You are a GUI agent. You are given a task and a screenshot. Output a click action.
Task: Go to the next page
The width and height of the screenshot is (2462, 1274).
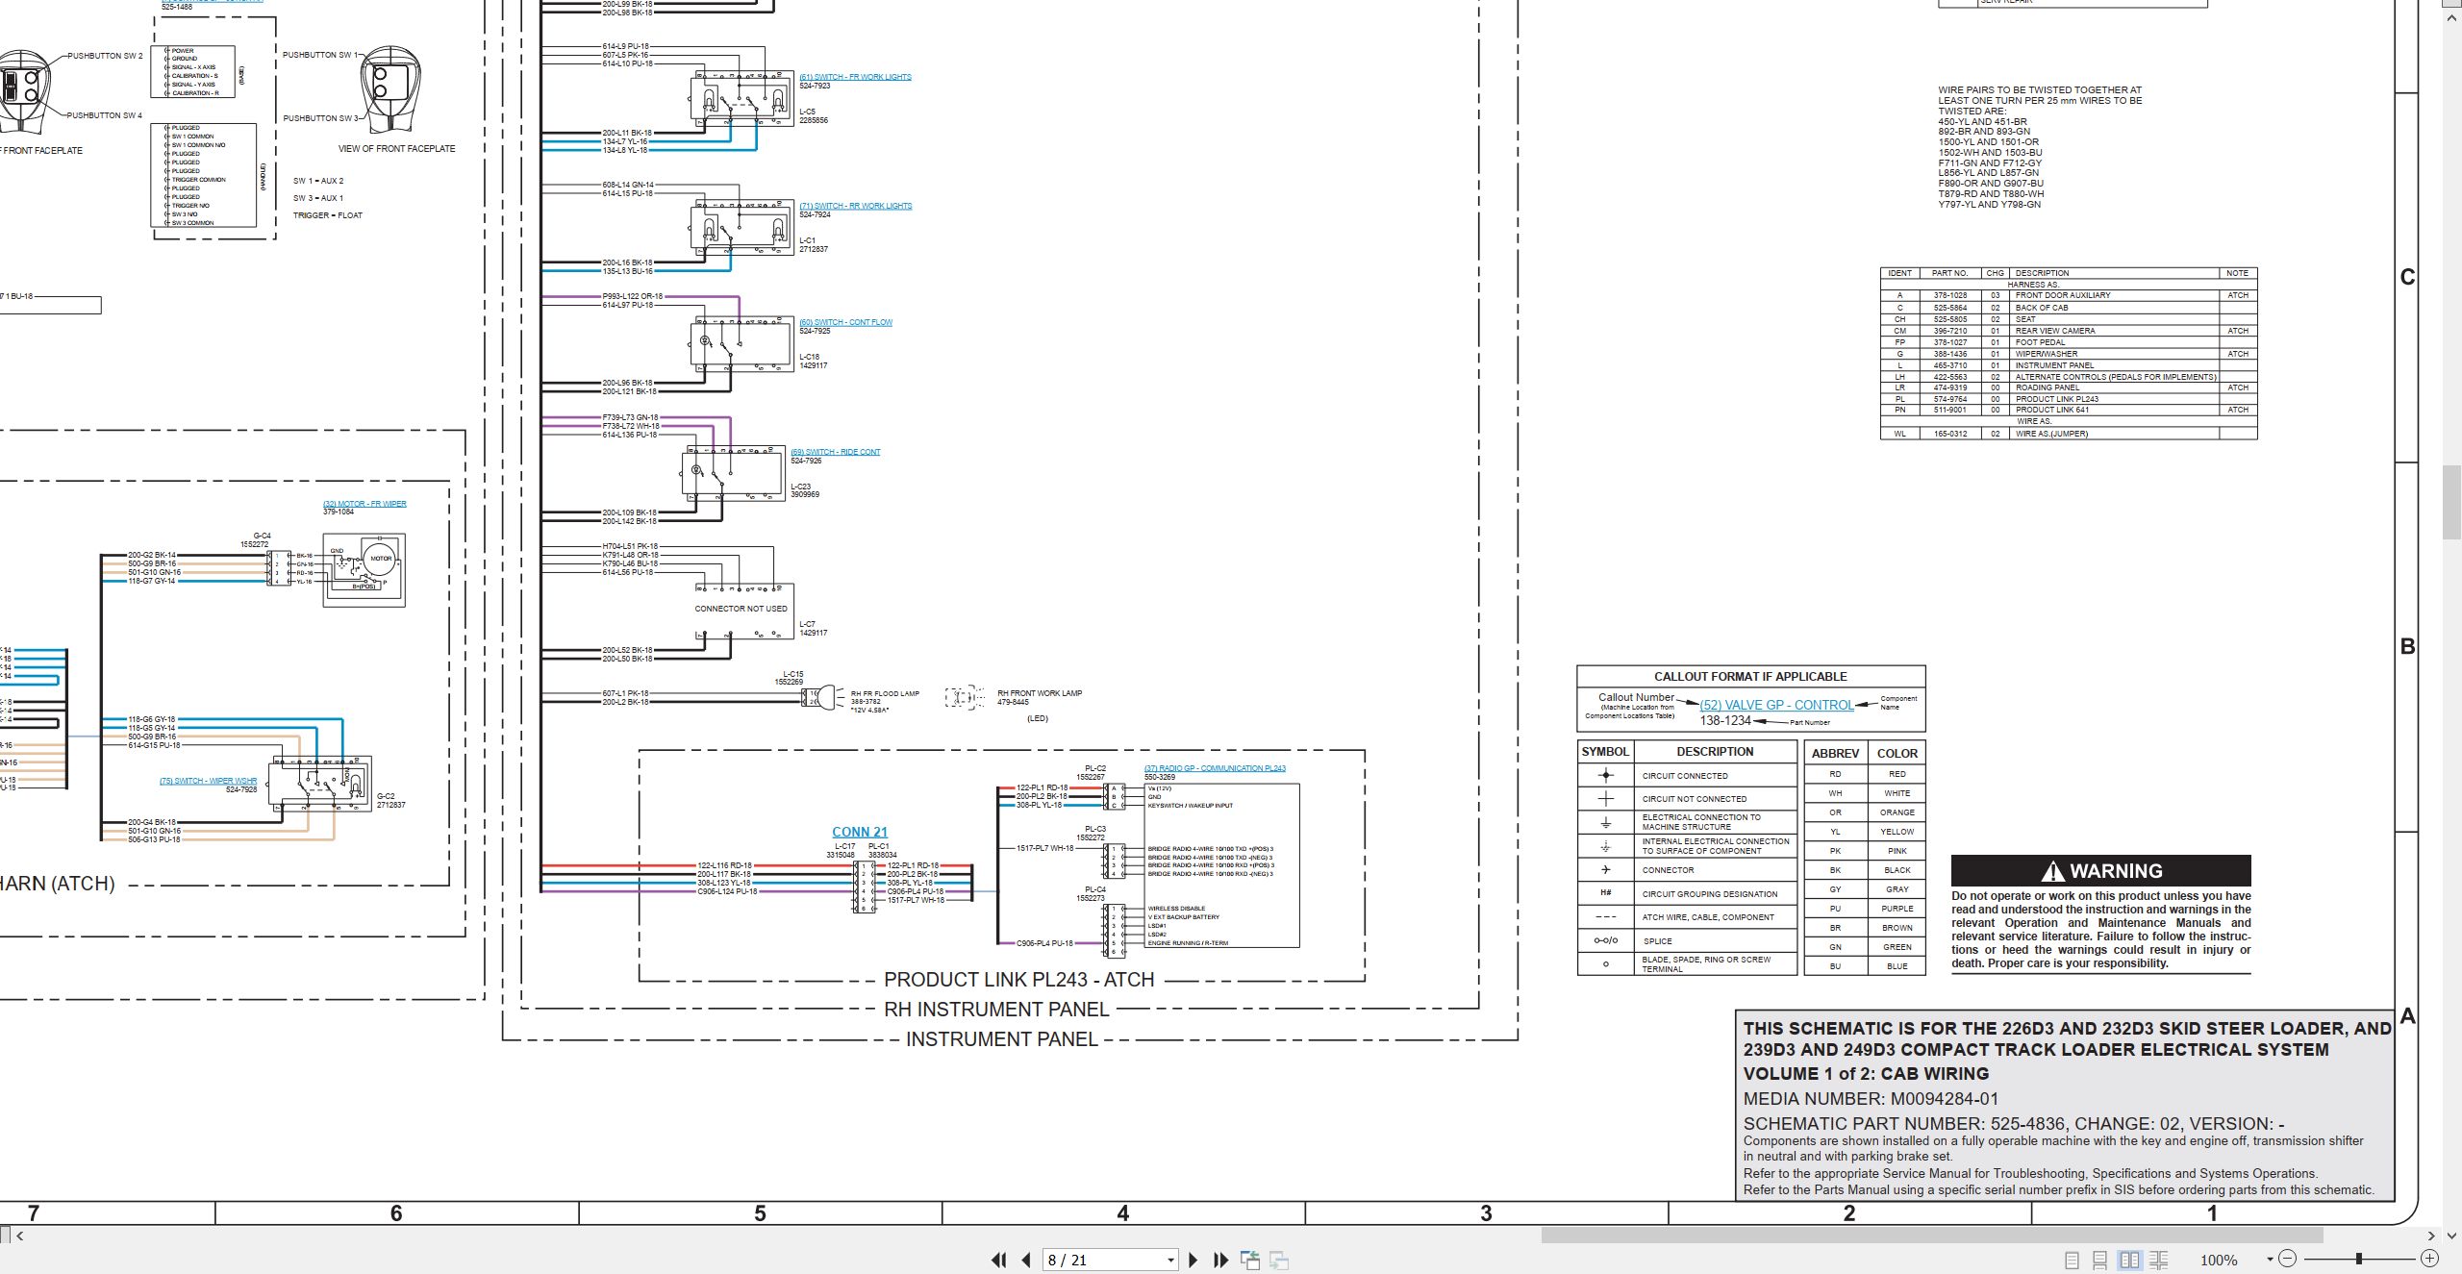coord(1193,1260)
